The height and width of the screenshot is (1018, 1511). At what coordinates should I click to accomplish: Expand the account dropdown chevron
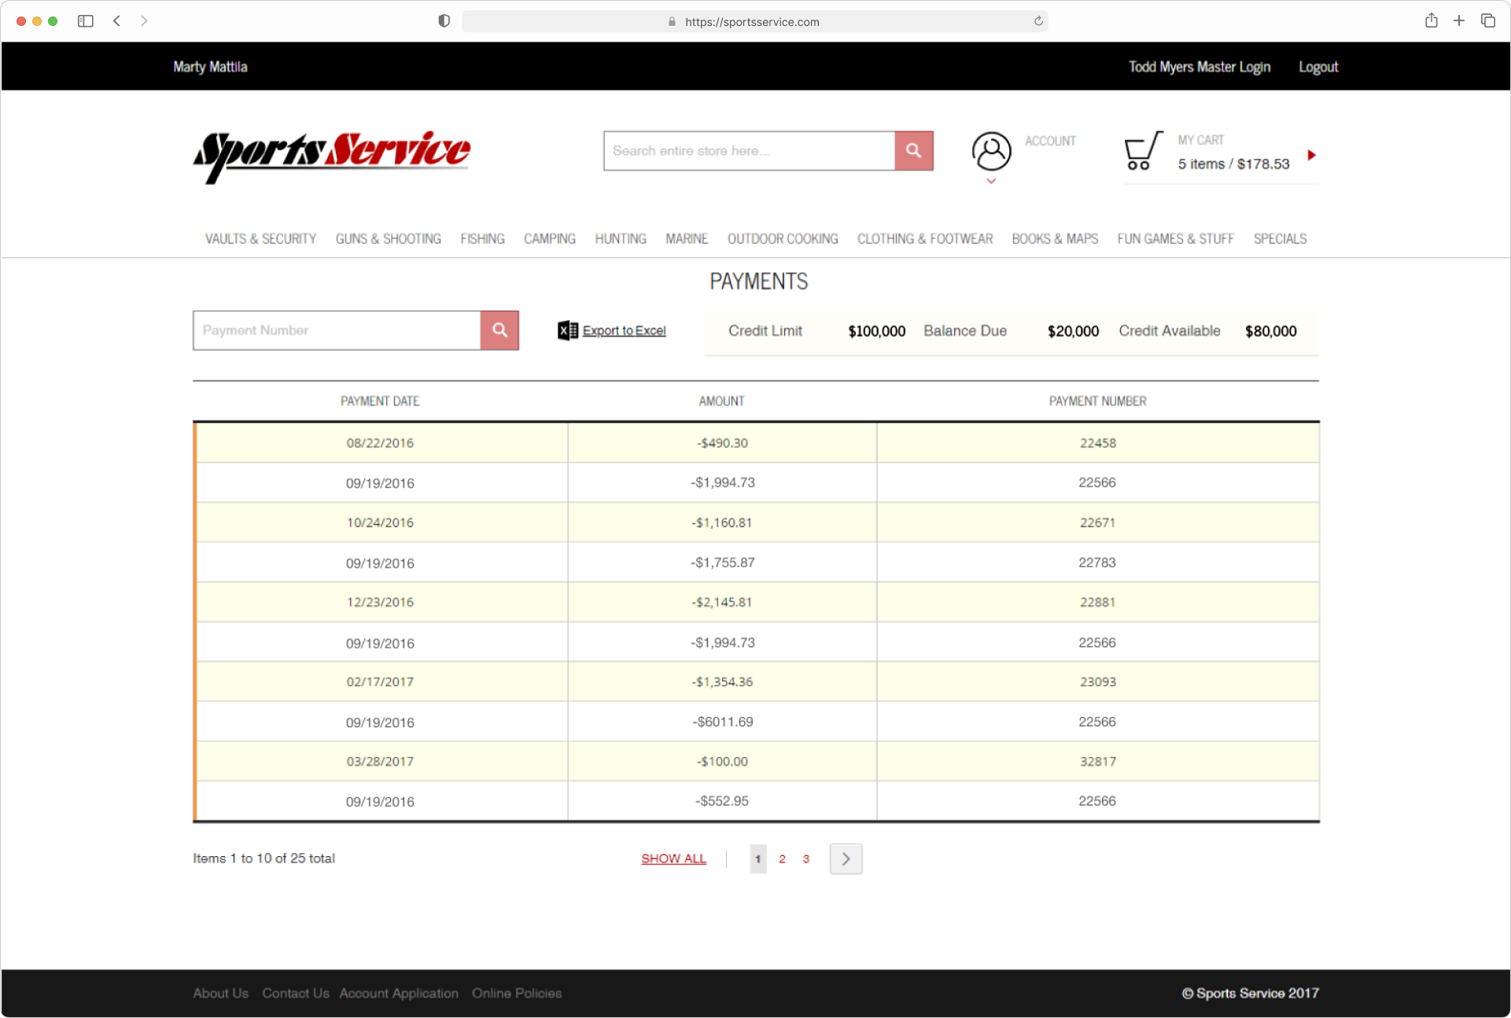(991, 182)
